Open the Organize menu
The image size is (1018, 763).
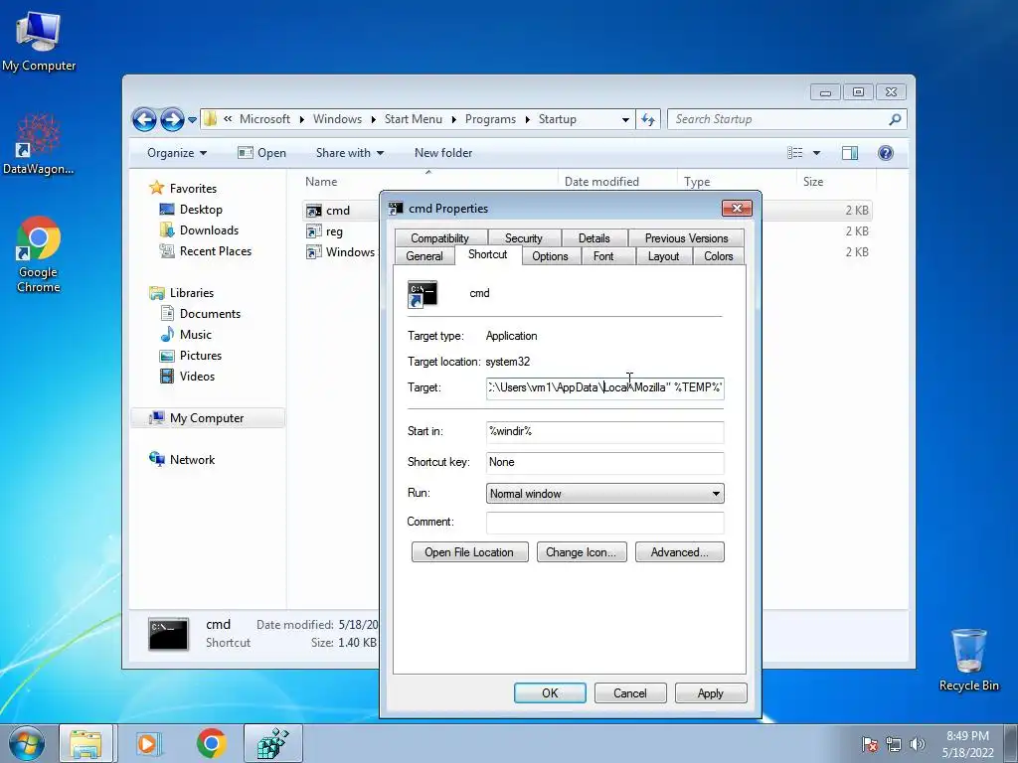(177, 153)
